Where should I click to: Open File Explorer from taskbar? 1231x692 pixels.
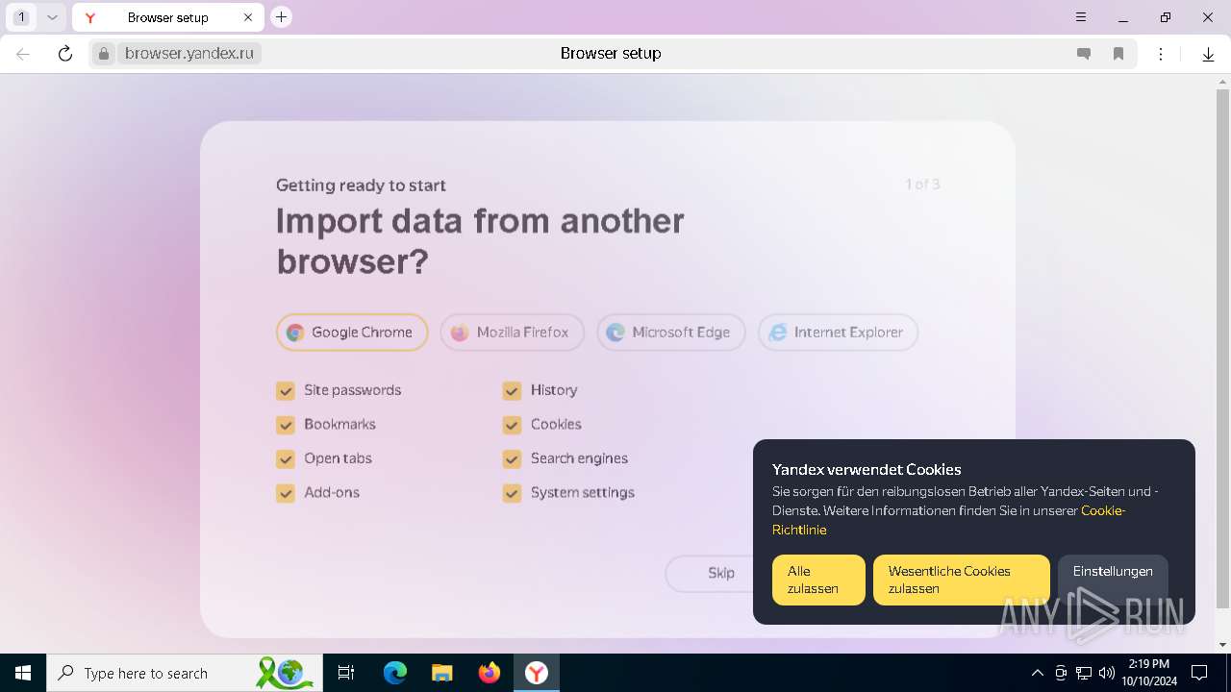tap(442, 673)
